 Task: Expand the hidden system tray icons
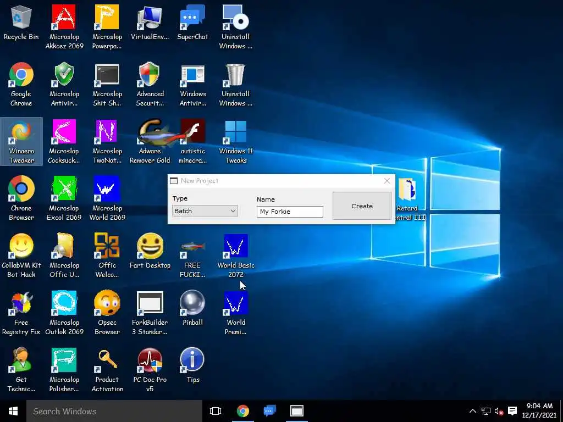click(x=472, y=411)
